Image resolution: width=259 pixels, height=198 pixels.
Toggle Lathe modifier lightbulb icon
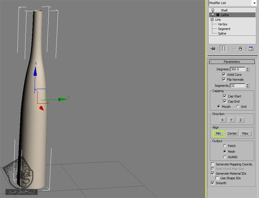click(212, 15)
